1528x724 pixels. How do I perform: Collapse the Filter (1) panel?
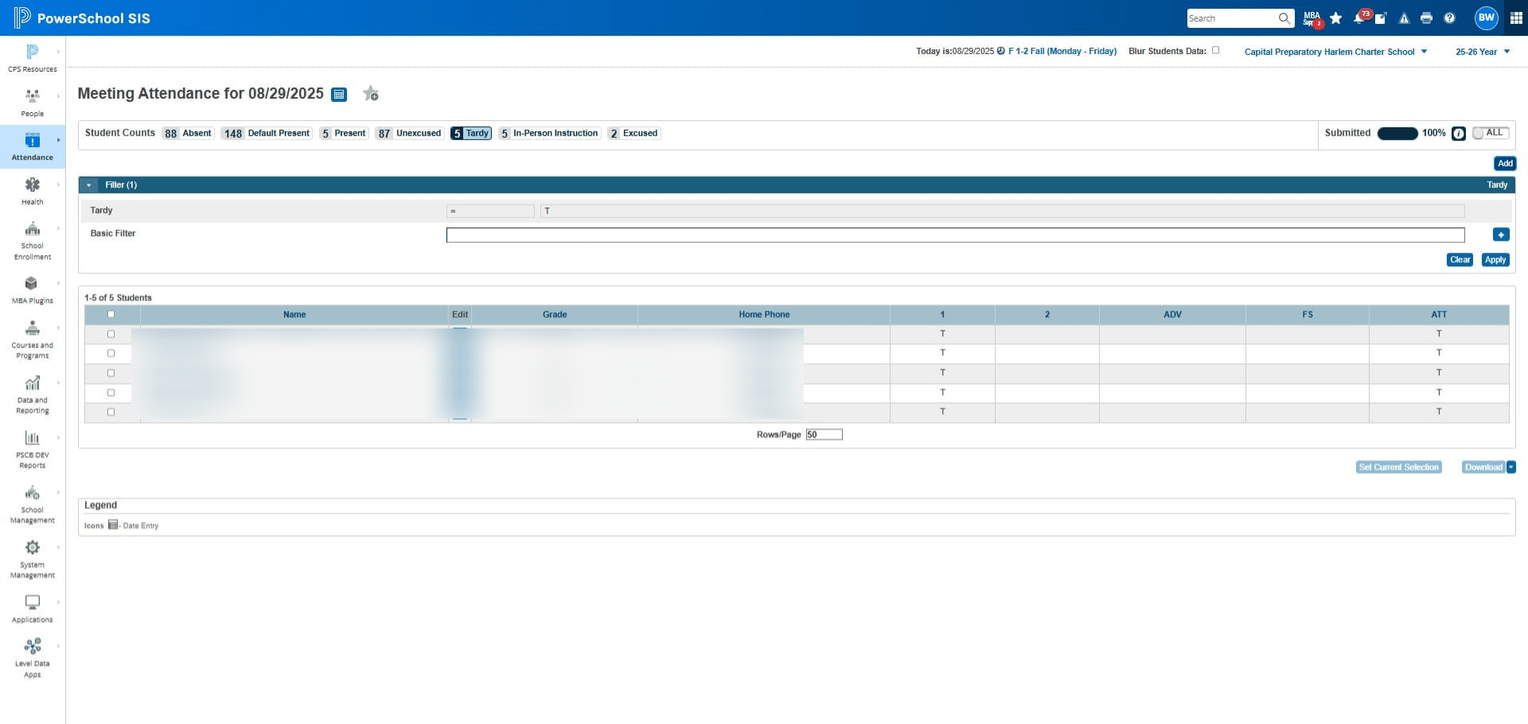tap(89, 185)
